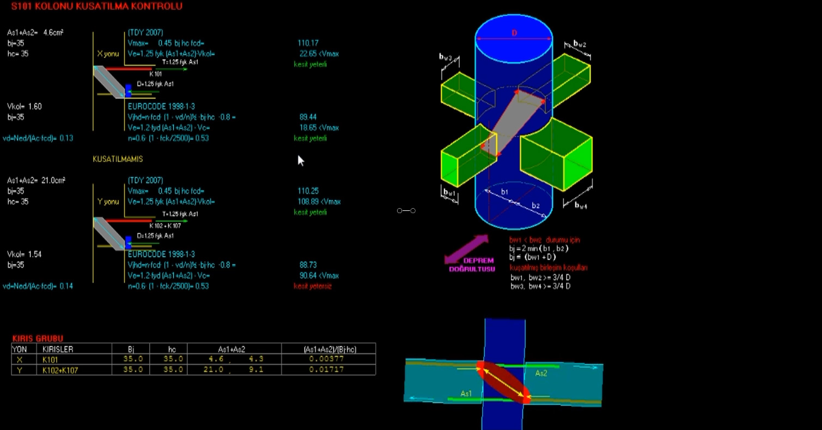Click the red joint ellipse in the lower diagram
Viewport: 822px width, 430px height.
503,382
